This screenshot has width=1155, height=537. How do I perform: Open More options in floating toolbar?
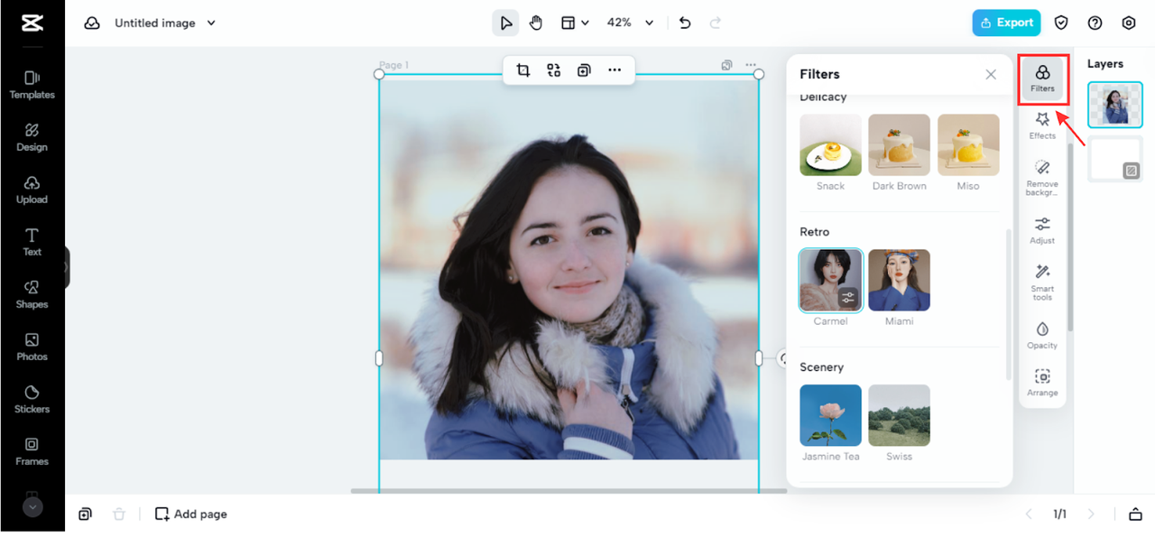(614, 70)
